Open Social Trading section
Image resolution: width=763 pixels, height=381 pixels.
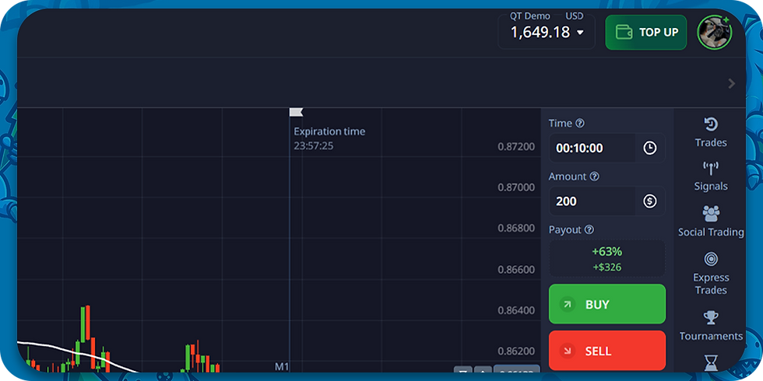coord(711,222)
